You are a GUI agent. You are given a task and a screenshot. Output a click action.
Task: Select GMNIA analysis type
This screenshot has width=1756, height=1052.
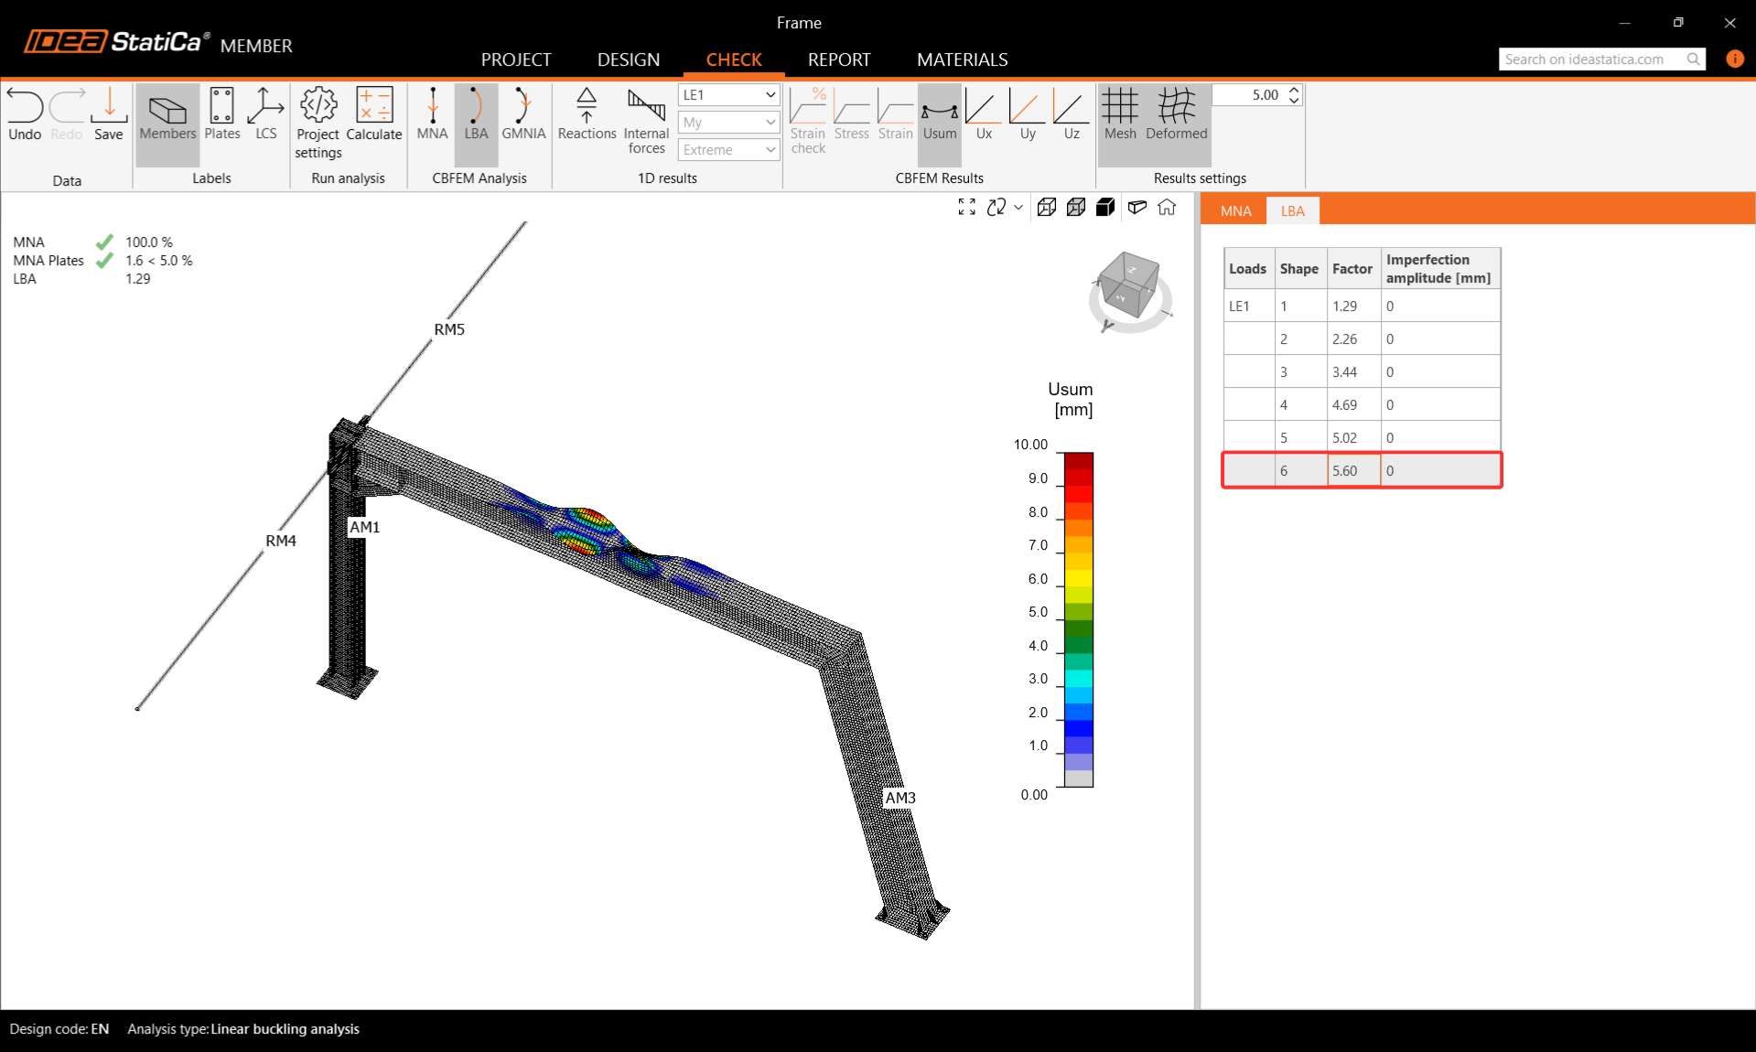(523, 115)
